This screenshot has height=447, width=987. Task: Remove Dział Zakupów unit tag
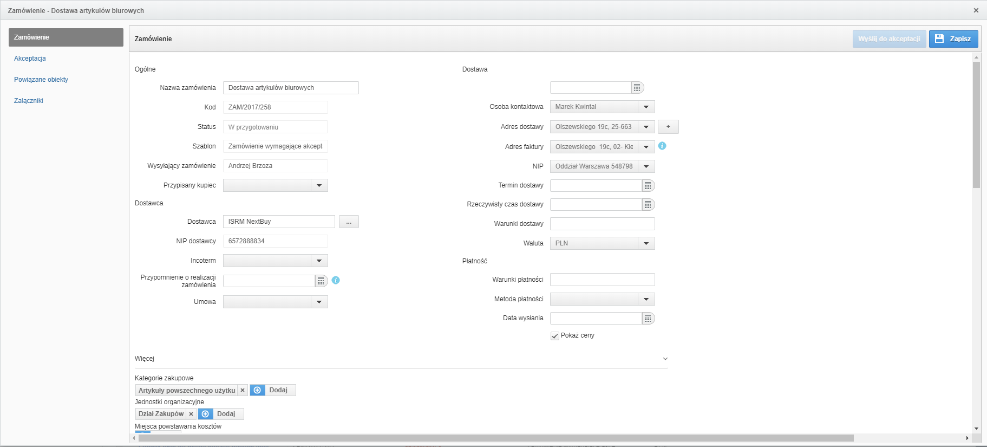pos(191,414)
